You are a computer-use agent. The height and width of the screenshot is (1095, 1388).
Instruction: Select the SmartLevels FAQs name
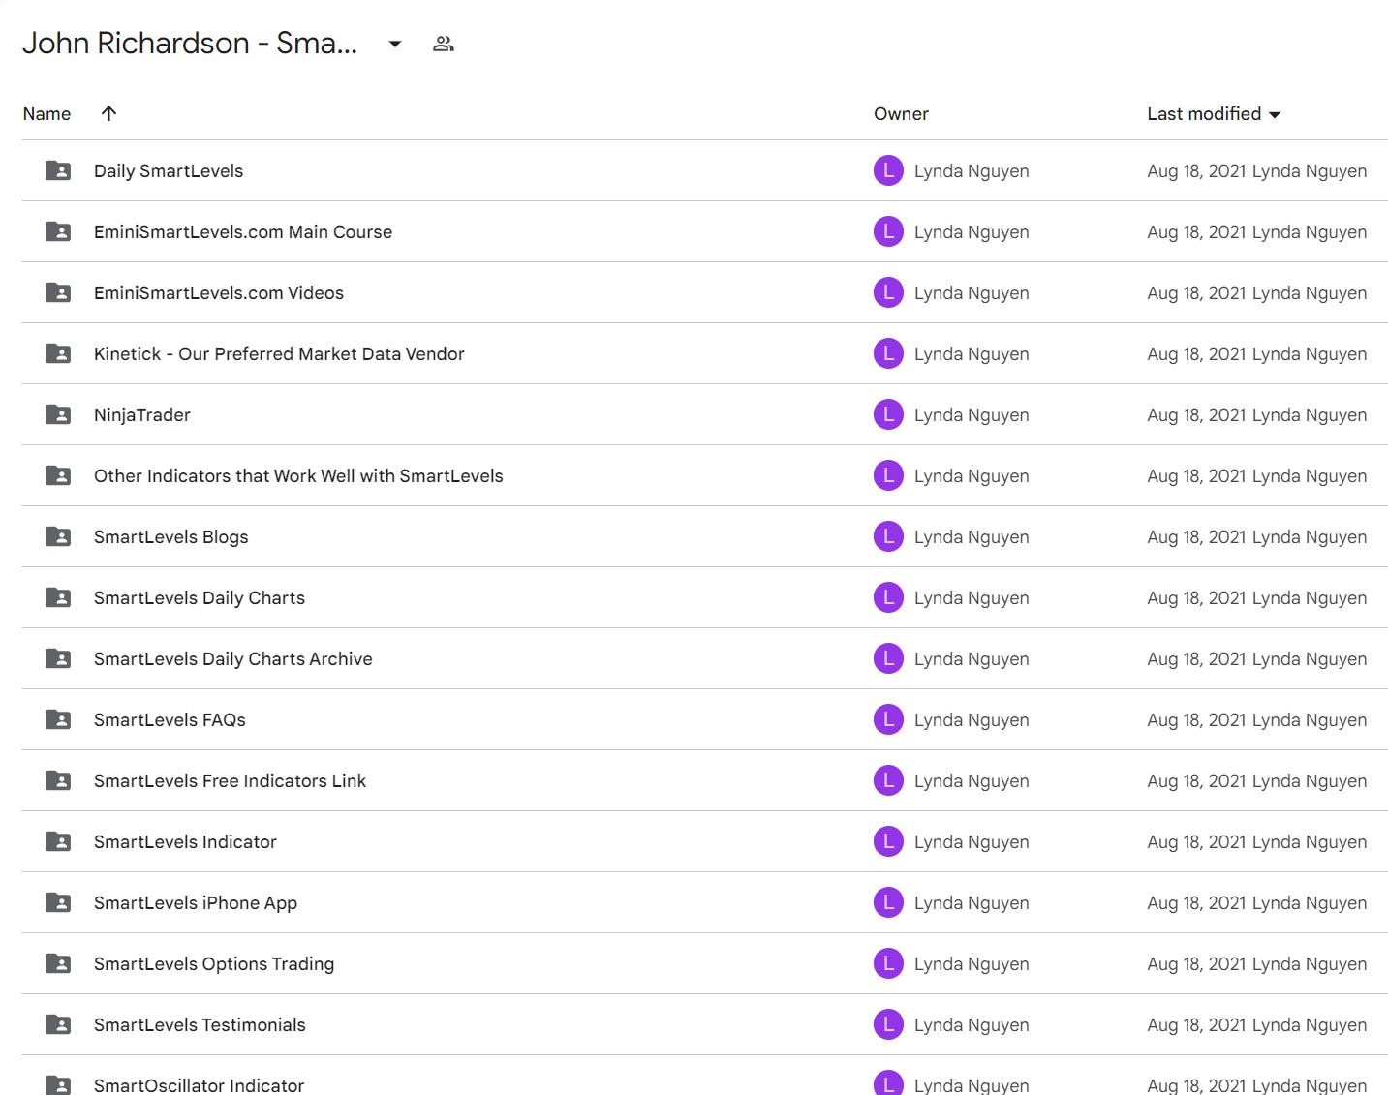(x=170, y=719)
